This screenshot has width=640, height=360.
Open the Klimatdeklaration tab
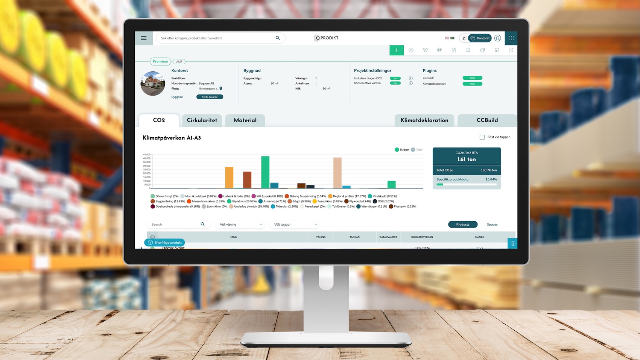click(x=424, y=120)
